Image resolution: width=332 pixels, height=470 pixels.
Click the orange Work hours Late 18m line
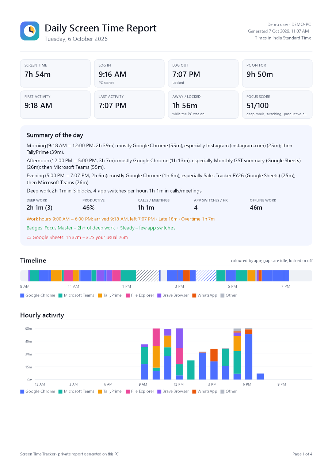[121, 219]
